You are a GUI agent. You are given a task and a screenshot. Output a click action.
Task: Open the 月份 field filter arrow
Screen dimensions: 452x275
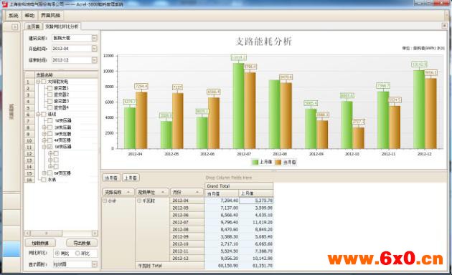coord(197,192)
